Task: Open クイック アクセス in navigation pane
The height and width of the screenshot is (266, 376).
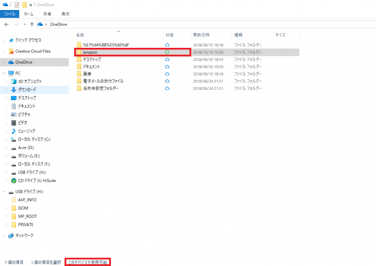Action: pyautogui.click(x=28, y=40)
